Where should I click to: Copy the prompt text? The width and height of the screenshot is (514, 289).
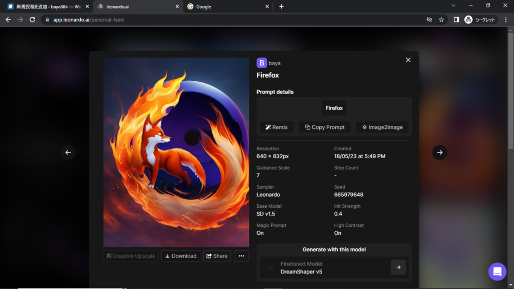325,127
